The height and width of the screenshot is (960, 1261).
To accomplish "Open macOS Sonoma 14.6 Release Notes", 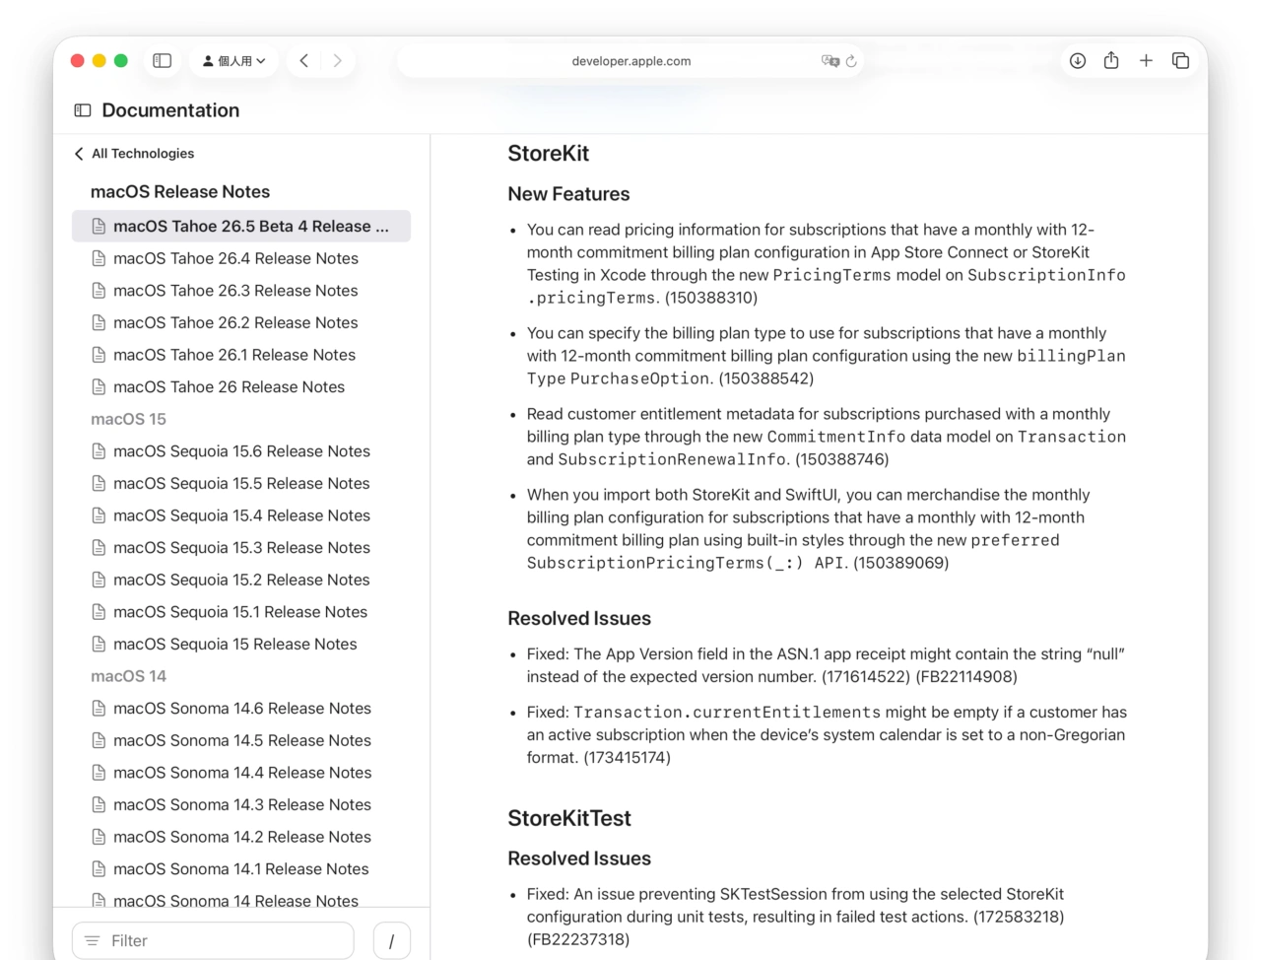I will [x=242, y=708].
